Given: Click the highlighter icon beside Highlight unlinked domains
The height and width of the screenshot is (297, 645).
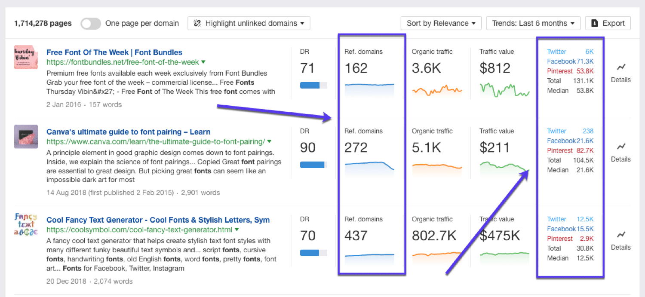Looking at the screenshot, I should point(197,23).
